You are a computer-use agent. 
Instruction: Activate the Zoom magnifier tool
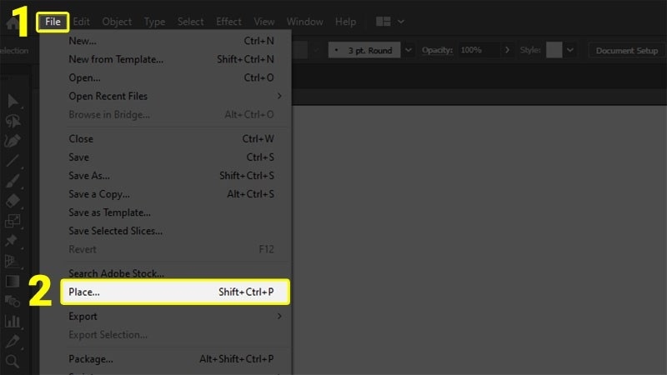click(x=13, y=361)
